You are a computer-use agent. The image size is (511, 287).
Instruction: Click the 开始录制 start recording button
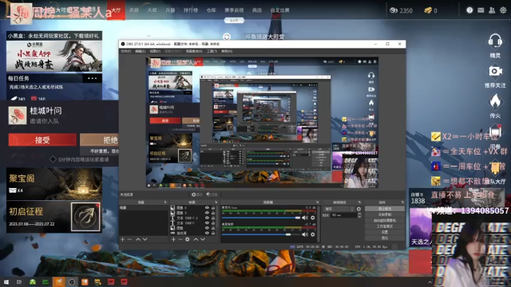385,214
